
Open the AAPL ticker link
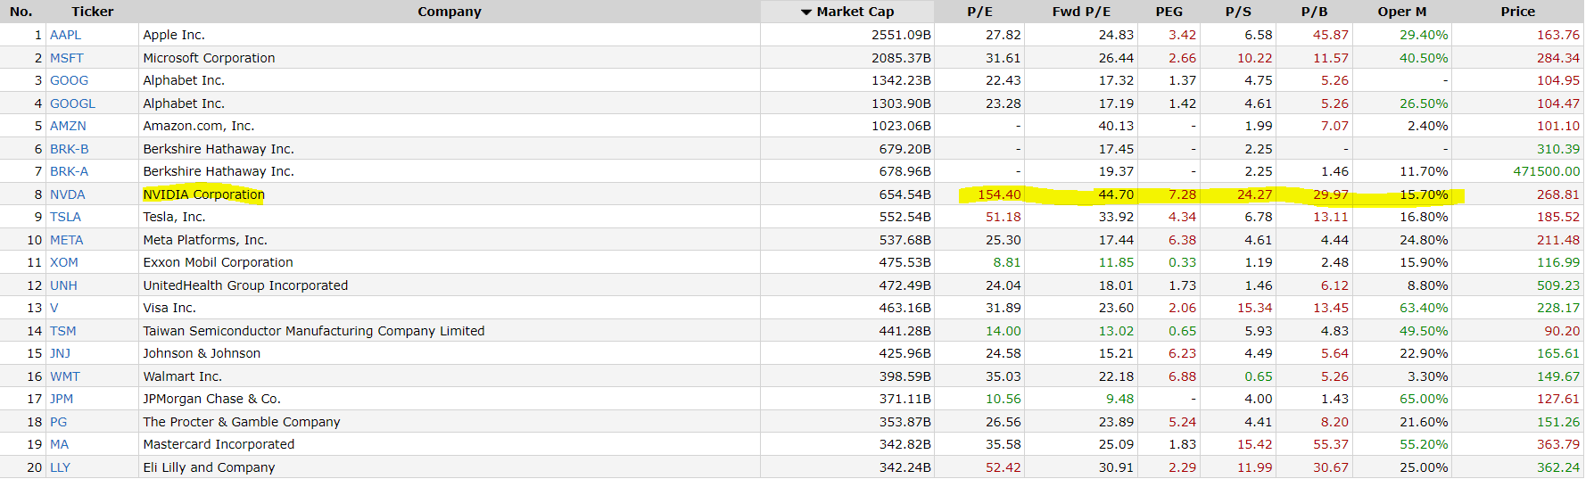tap(65, 35)
